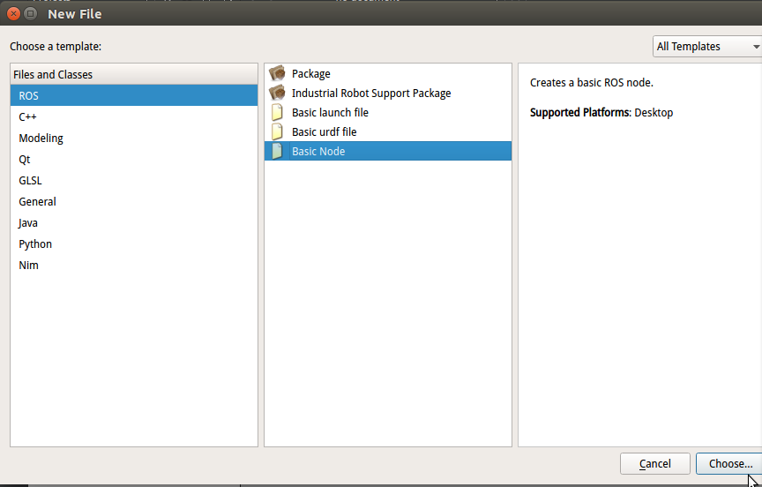Click the Package template icon
The width and height of the screenshot is (762, 487).
(277, 73)
